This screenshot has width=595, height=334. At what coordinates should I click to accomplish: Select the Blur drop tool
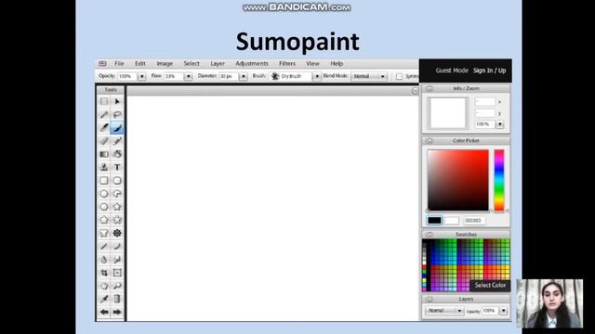(104, 260)
